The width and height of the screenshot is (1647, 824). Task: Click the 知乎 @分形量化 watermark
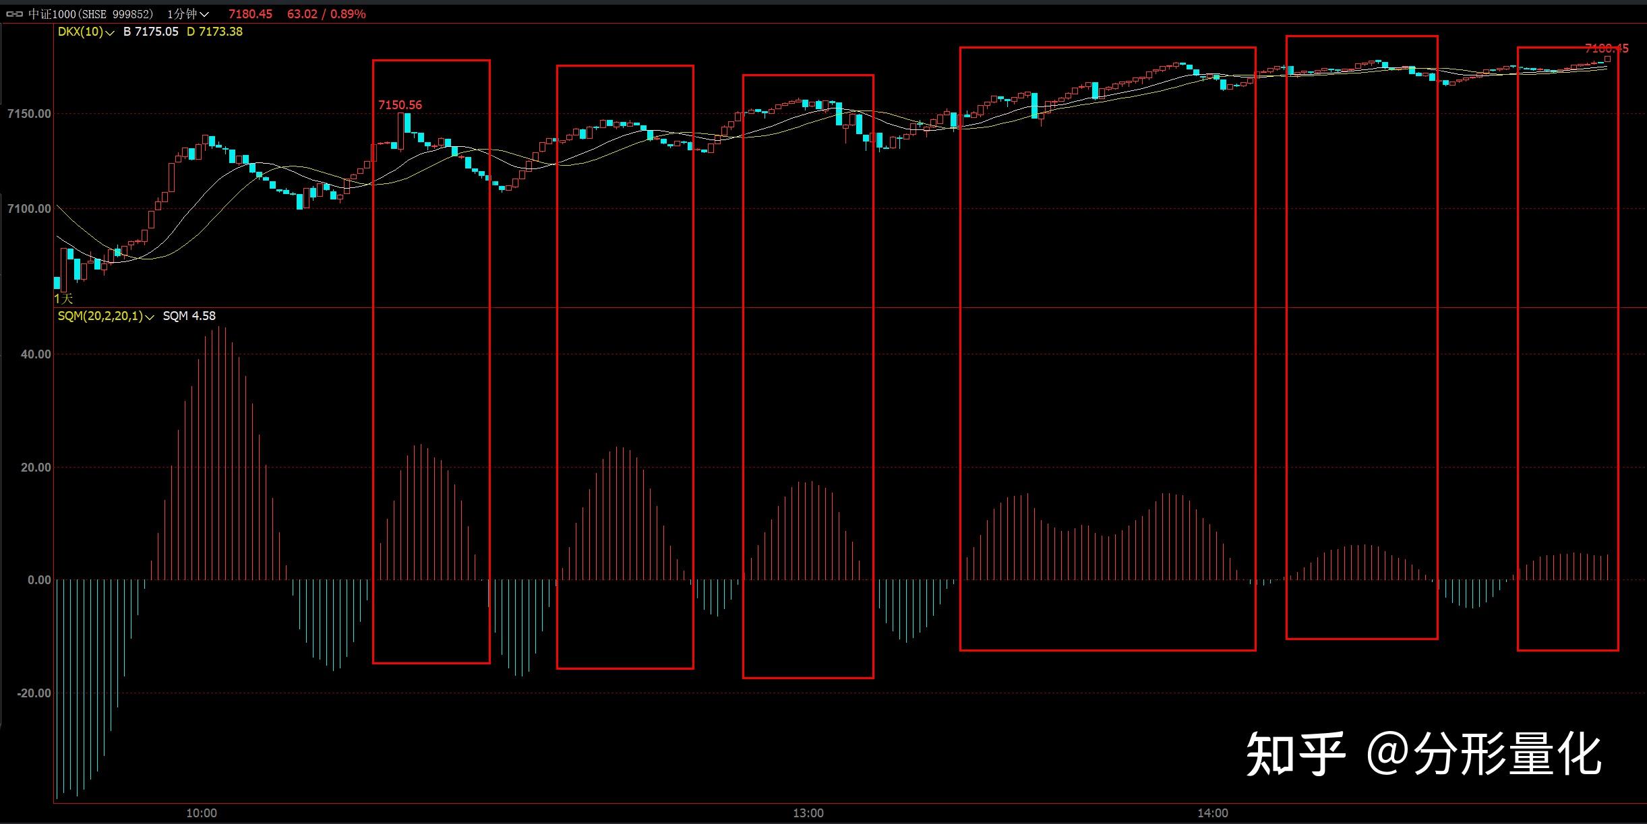coord(1423,754)
